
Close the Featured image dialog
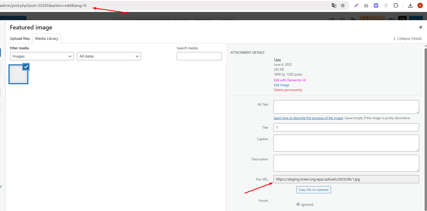pos(420,27)
